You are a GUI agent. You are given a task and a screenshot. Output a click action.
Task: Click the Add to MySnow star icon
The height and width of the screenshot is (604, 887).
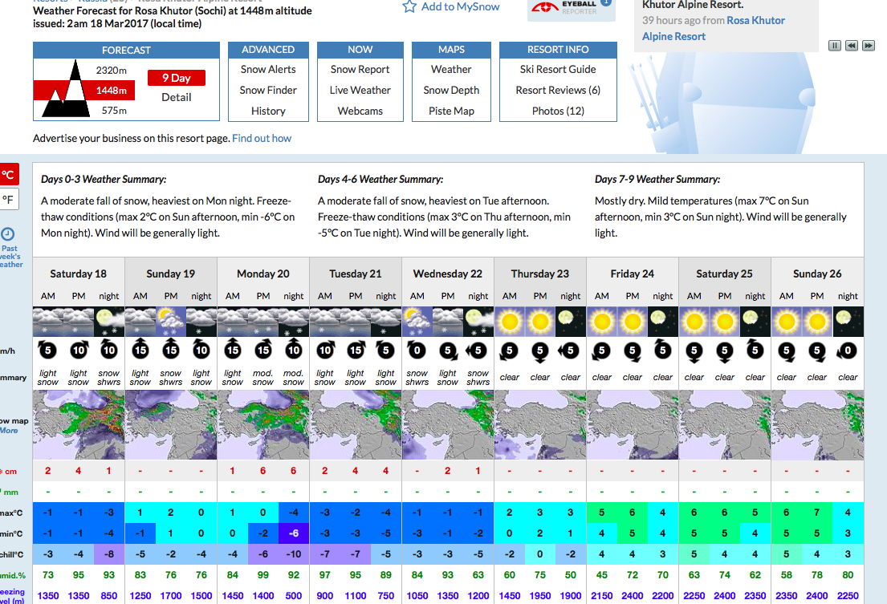(x=409, y=6)
